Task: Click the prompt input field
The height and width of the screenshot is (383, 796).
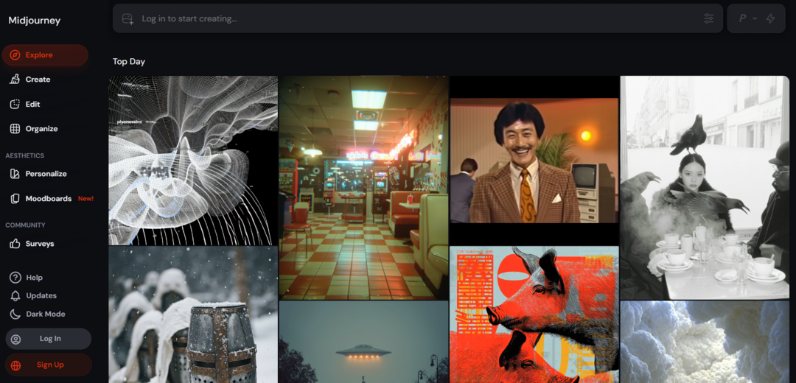Action: click(413, 18)
